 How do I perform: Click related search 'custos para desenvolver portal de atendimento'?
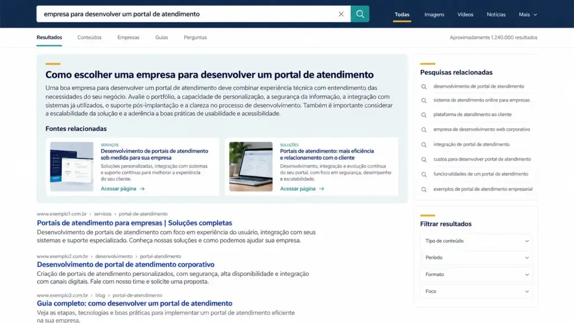click(482, 159)
